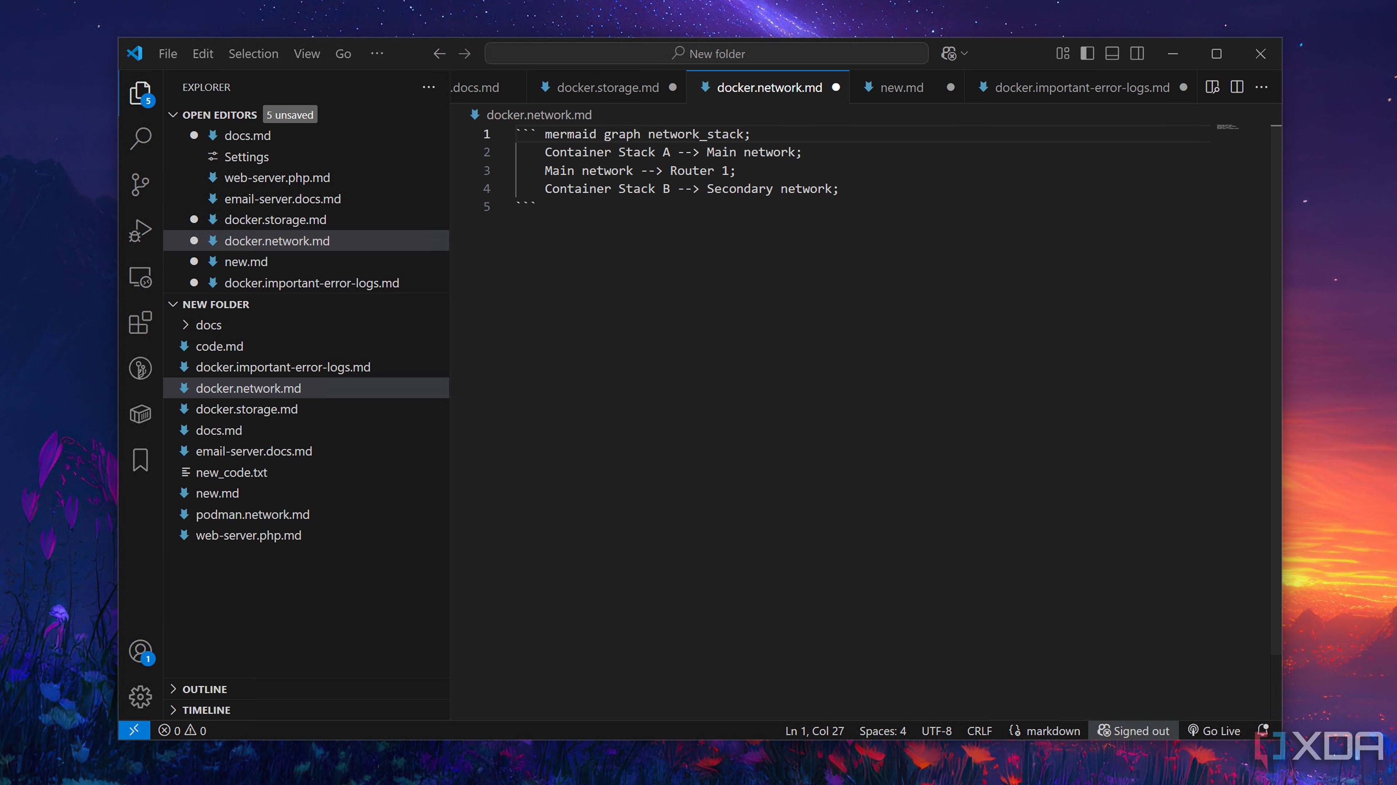1397x785 pixels.
Task: Collapse the NEW FOLDER section
Action: click(173, 305)
